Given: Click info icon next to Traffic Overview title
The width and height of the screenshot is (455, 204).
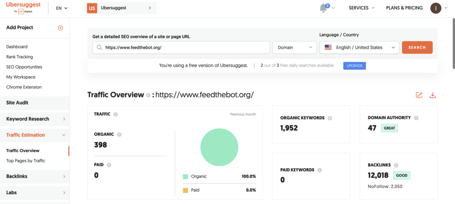Looking at the screenshot, I should [x=148, y=95].
